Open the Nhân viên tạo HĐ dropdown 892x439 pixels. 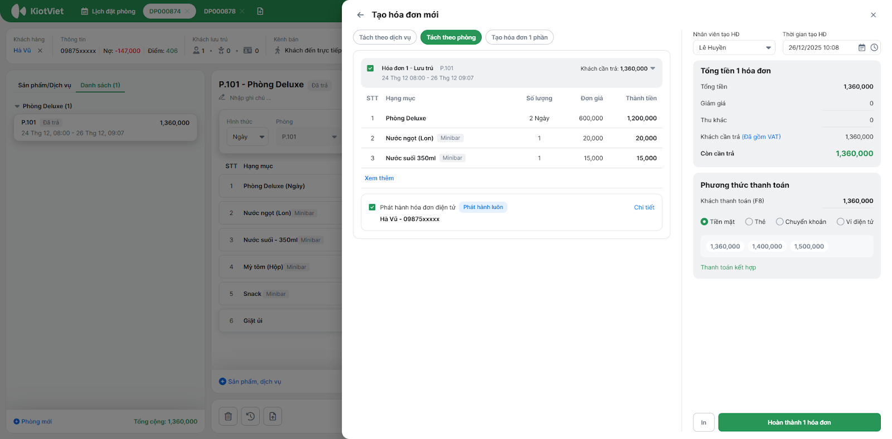[x=734, y=48]
